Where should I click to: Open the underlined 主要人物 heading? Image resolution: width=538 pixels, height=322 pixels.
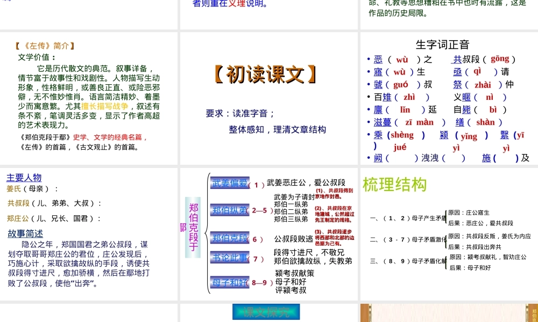tap(24, 178)
